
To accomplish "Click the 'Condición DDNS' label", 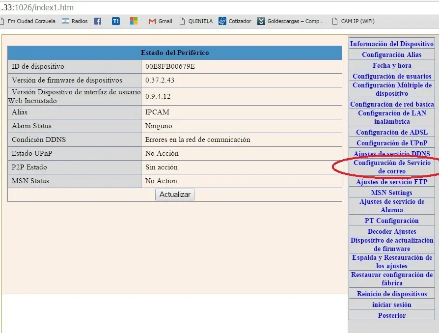I will [39, 140].
